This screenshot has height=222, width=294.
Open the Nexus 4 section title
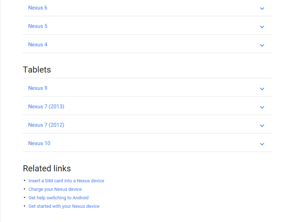coord(38,45)
